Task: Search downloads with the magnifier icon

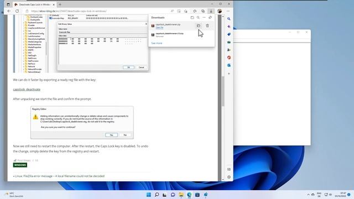Action: click(x=198, y=17)
